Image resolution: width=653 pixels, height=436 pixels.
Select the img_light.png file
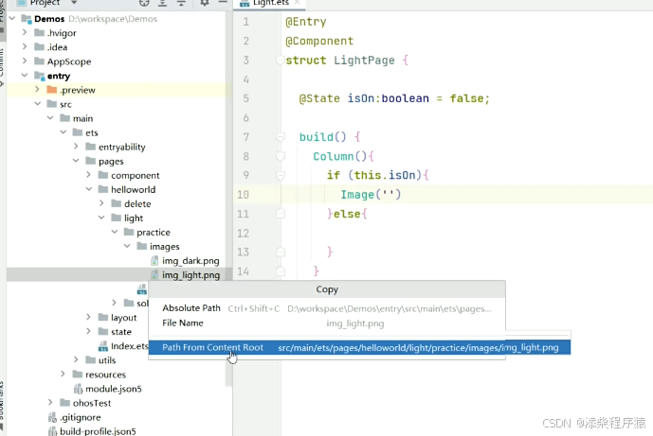(190, 275)
